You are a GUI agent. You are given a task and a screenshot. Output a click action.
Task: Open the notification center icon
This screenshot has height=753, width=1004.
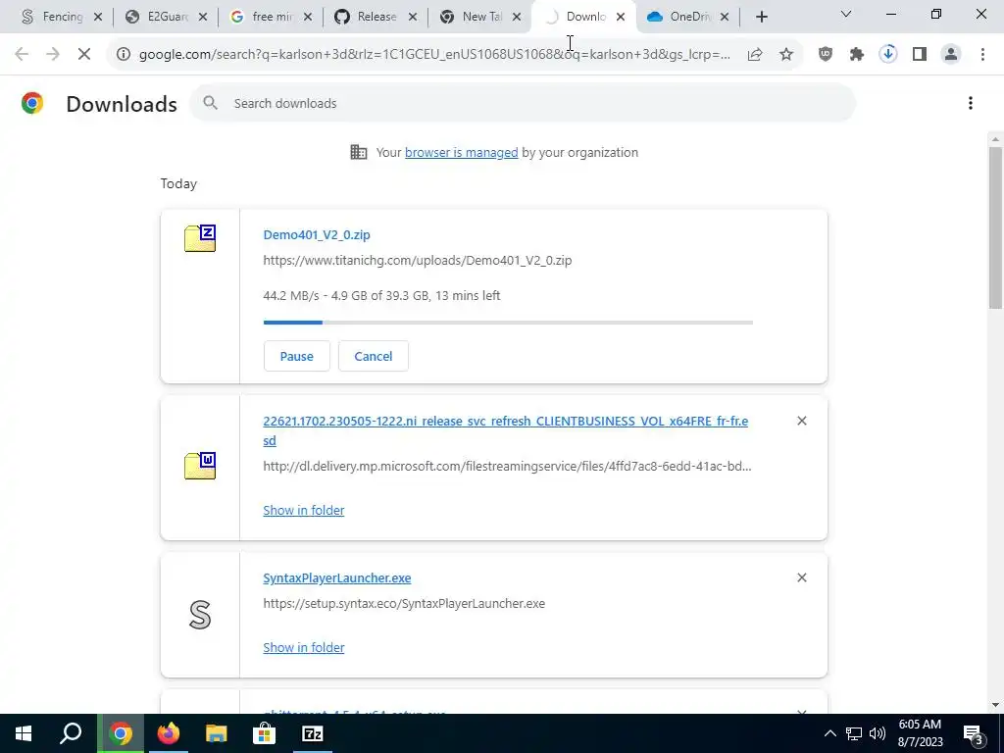point(974,733)
